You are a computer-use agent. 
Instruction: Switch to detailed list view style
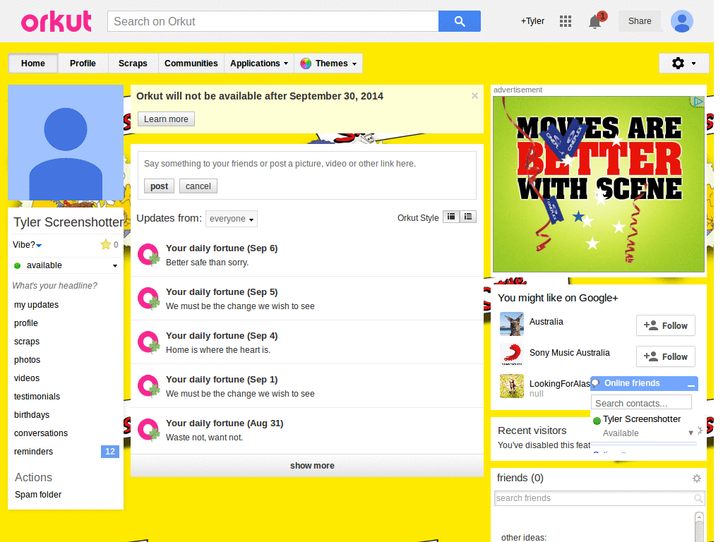[x=467, y=217]
